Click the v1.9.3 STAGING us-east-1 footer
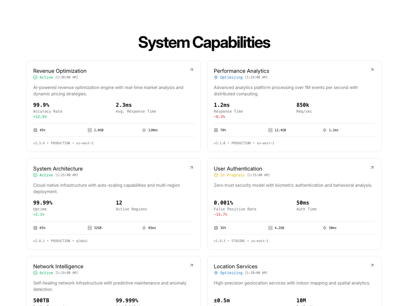Screen dimensions: 408x306 [x=241, y=241]
